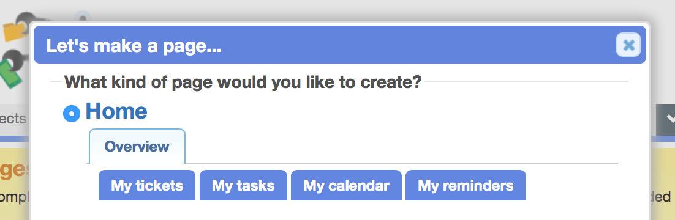Choose the My tickets option
Image resolution: width=675 pixels, height=220 pixels.
pyautogui.click(x=147, y=186)
